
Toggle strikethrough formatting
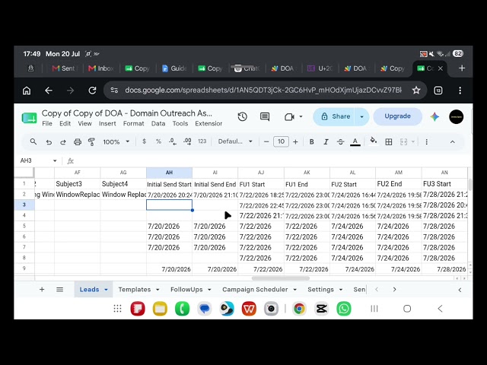340,142
